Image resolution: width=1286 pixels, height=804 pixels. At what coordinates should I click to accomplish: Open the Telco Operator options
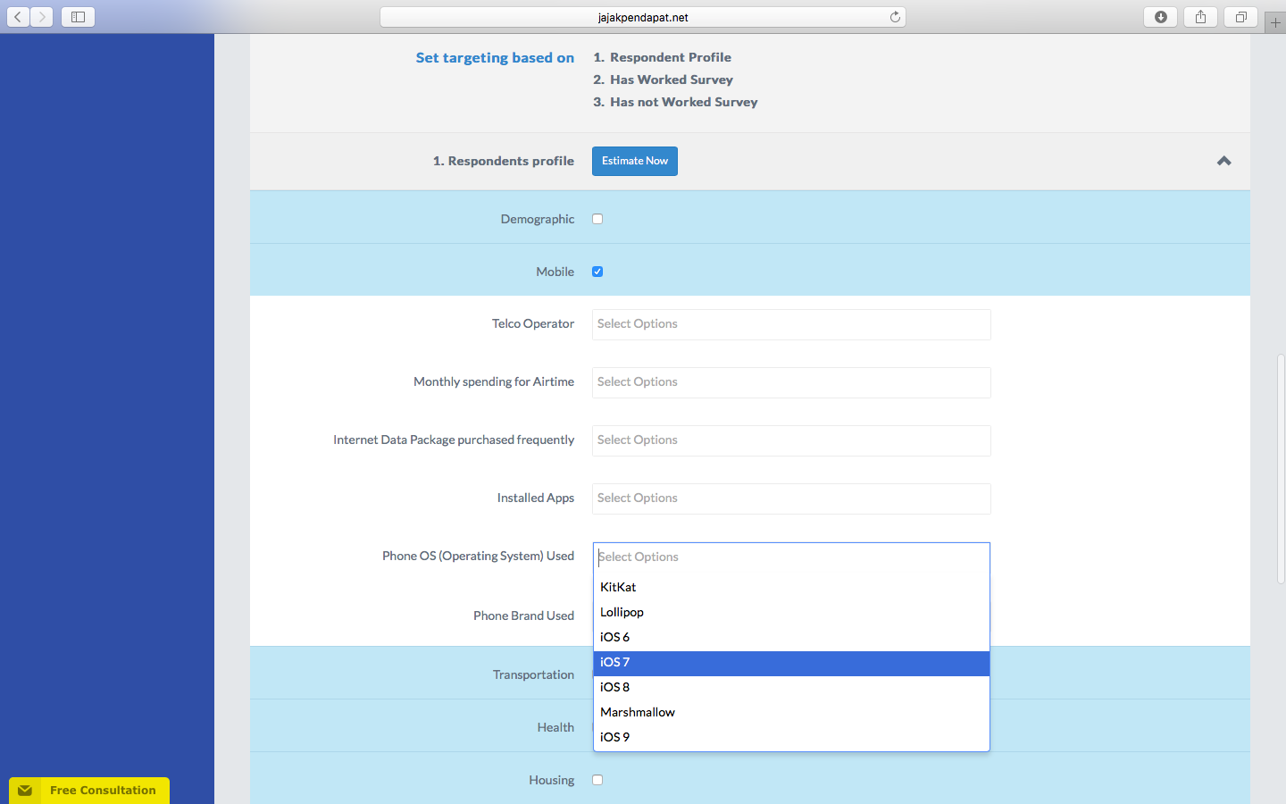point(790,324)
